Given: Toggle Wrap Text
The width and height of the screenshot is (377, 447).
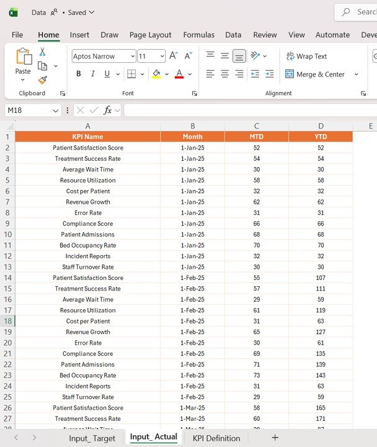Looking at the screenshot, I should pos(306,56).
